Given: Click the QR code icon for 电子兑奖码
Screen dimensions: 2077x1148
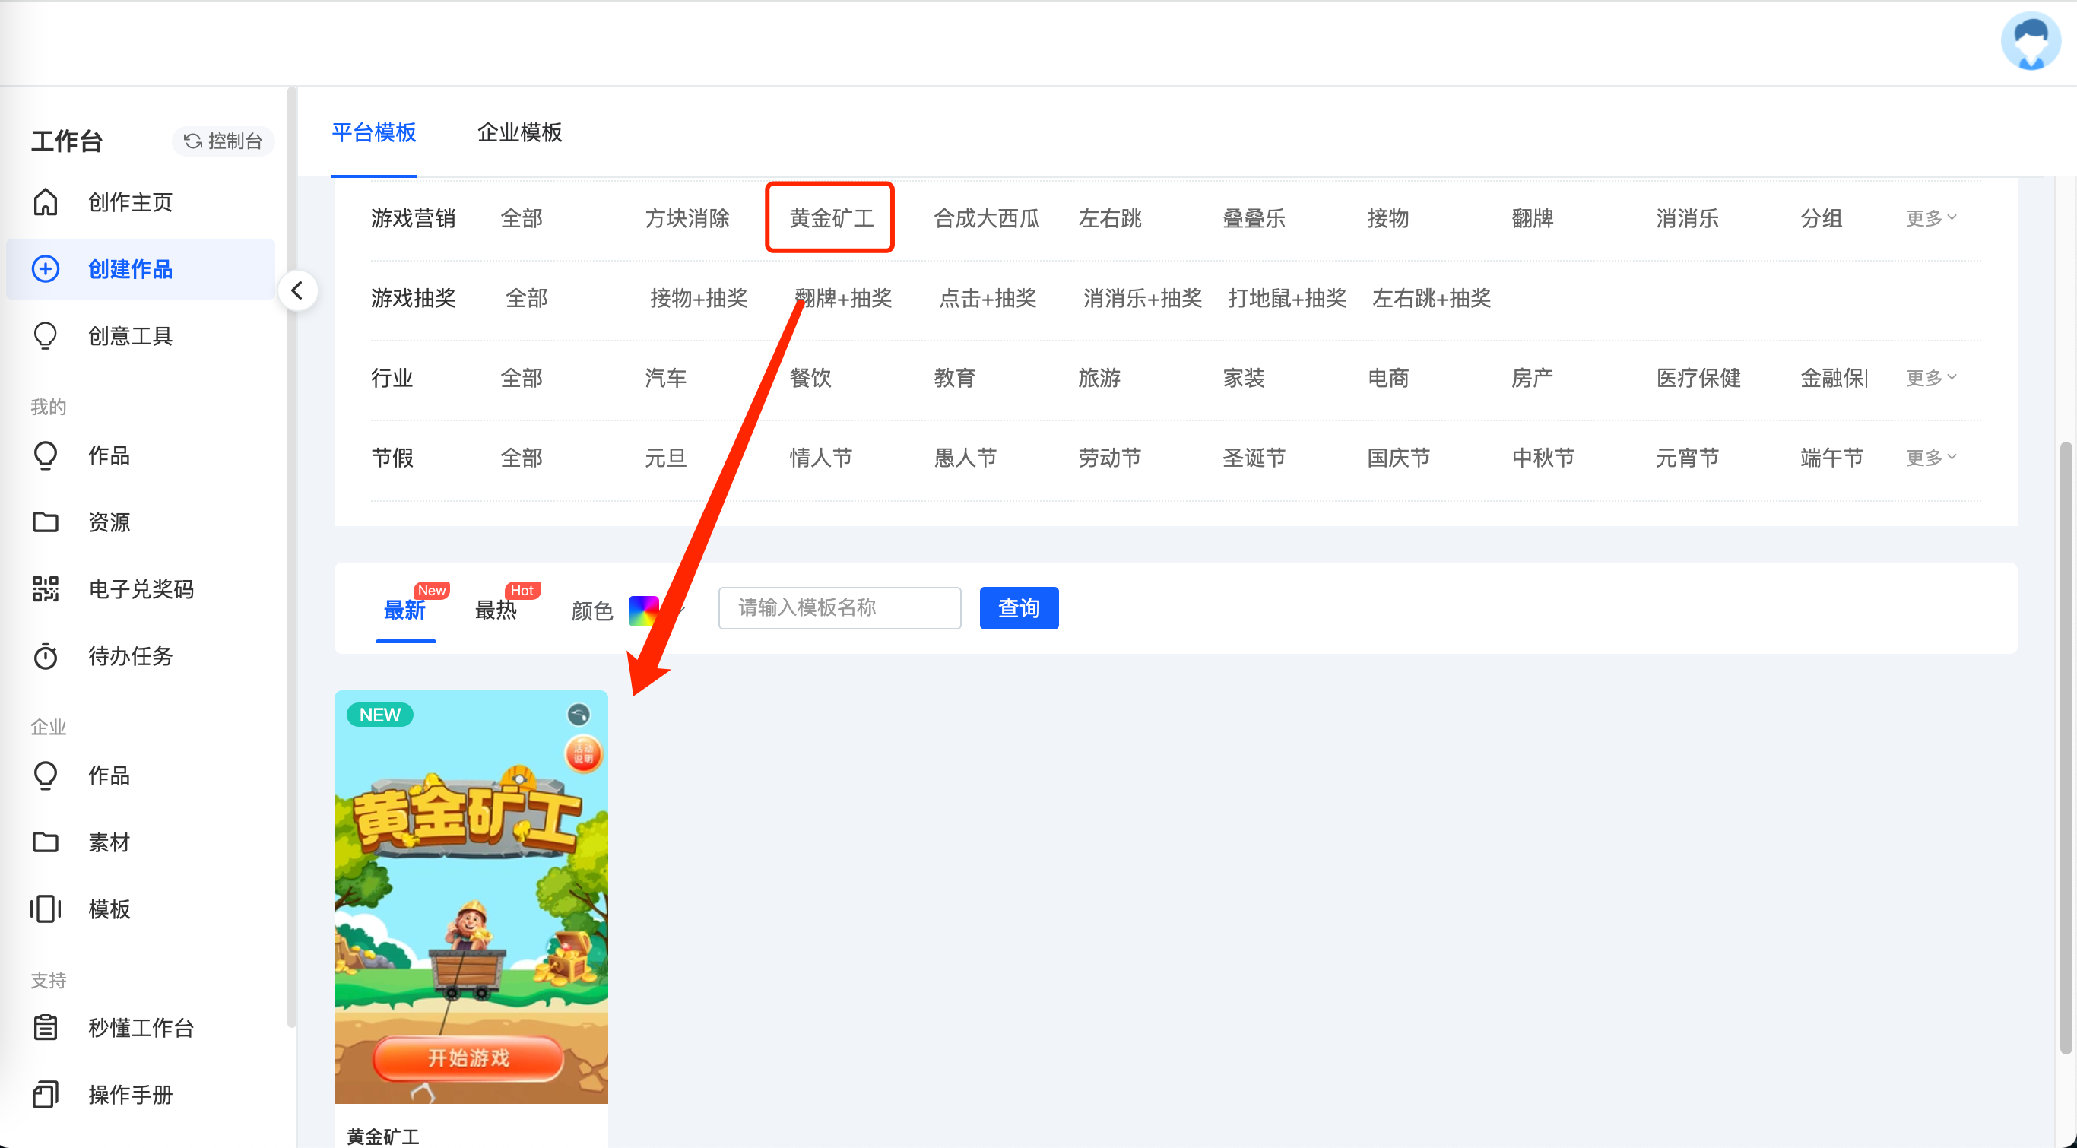Looking at the screenshot, I should [45, 589].
